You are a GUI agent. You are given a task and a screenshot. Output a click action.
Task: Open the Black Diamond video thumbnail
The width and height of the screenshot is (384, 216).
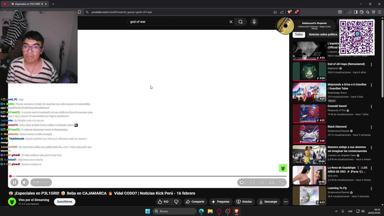click(309, 134)
